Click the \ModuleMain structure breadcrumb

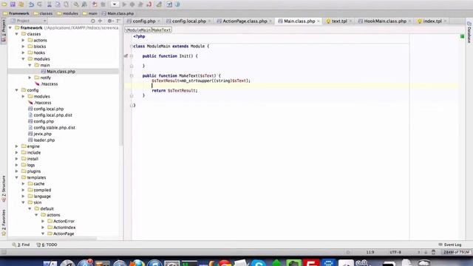138,30
